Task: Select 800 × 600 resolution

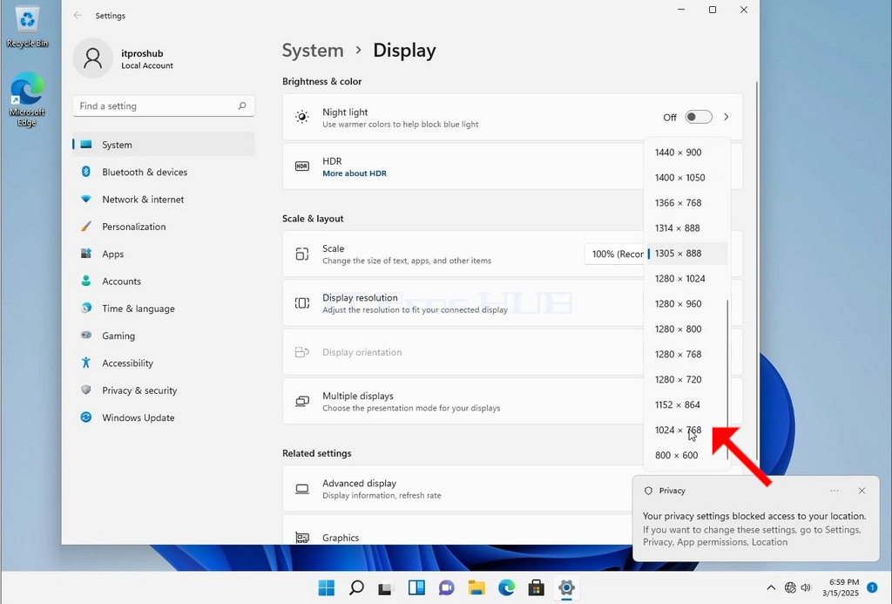Action: (687, 455)
